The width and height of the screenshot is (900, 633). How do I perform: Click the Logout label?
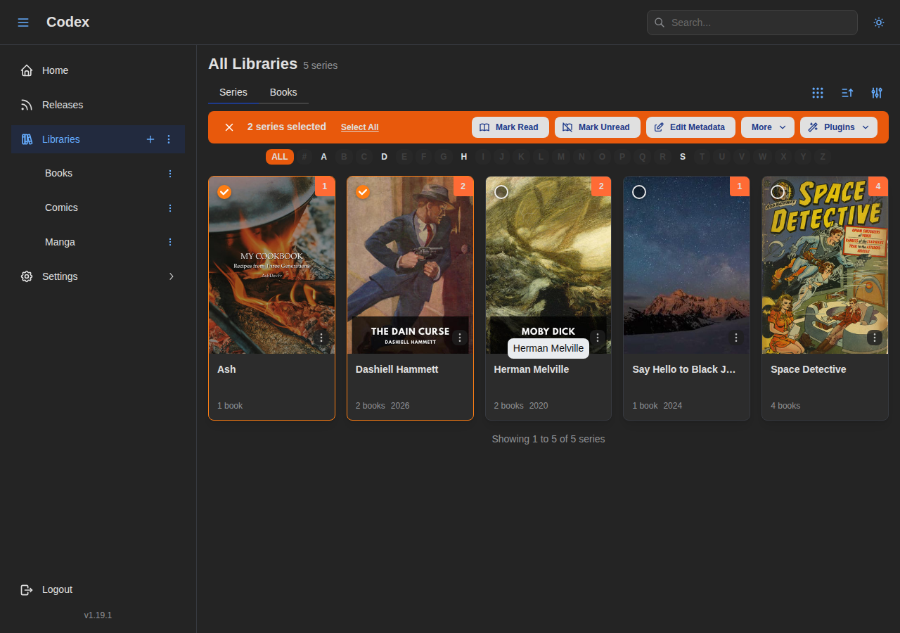tap(57, 589)
